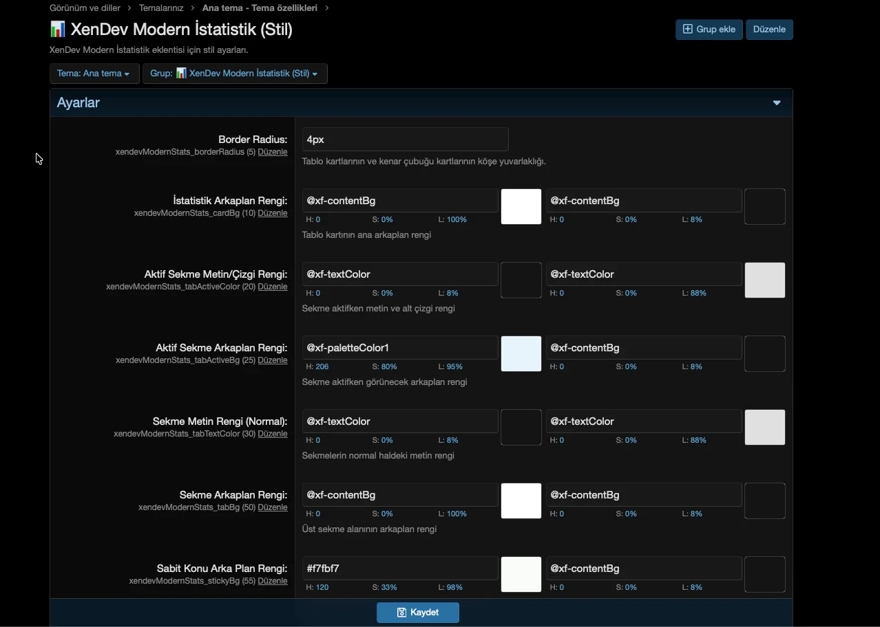Open Ana tema - Tema özellikleri breadcrumb

pyautogui.click(x=260, y=8)
